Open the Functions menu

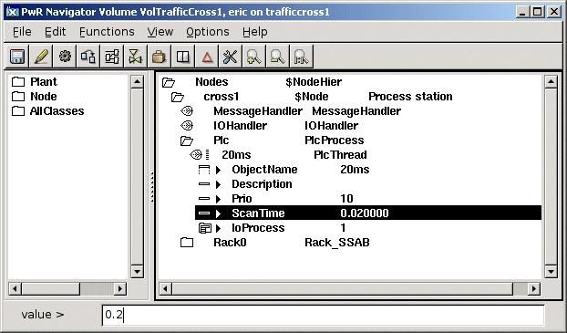[107, 32]
